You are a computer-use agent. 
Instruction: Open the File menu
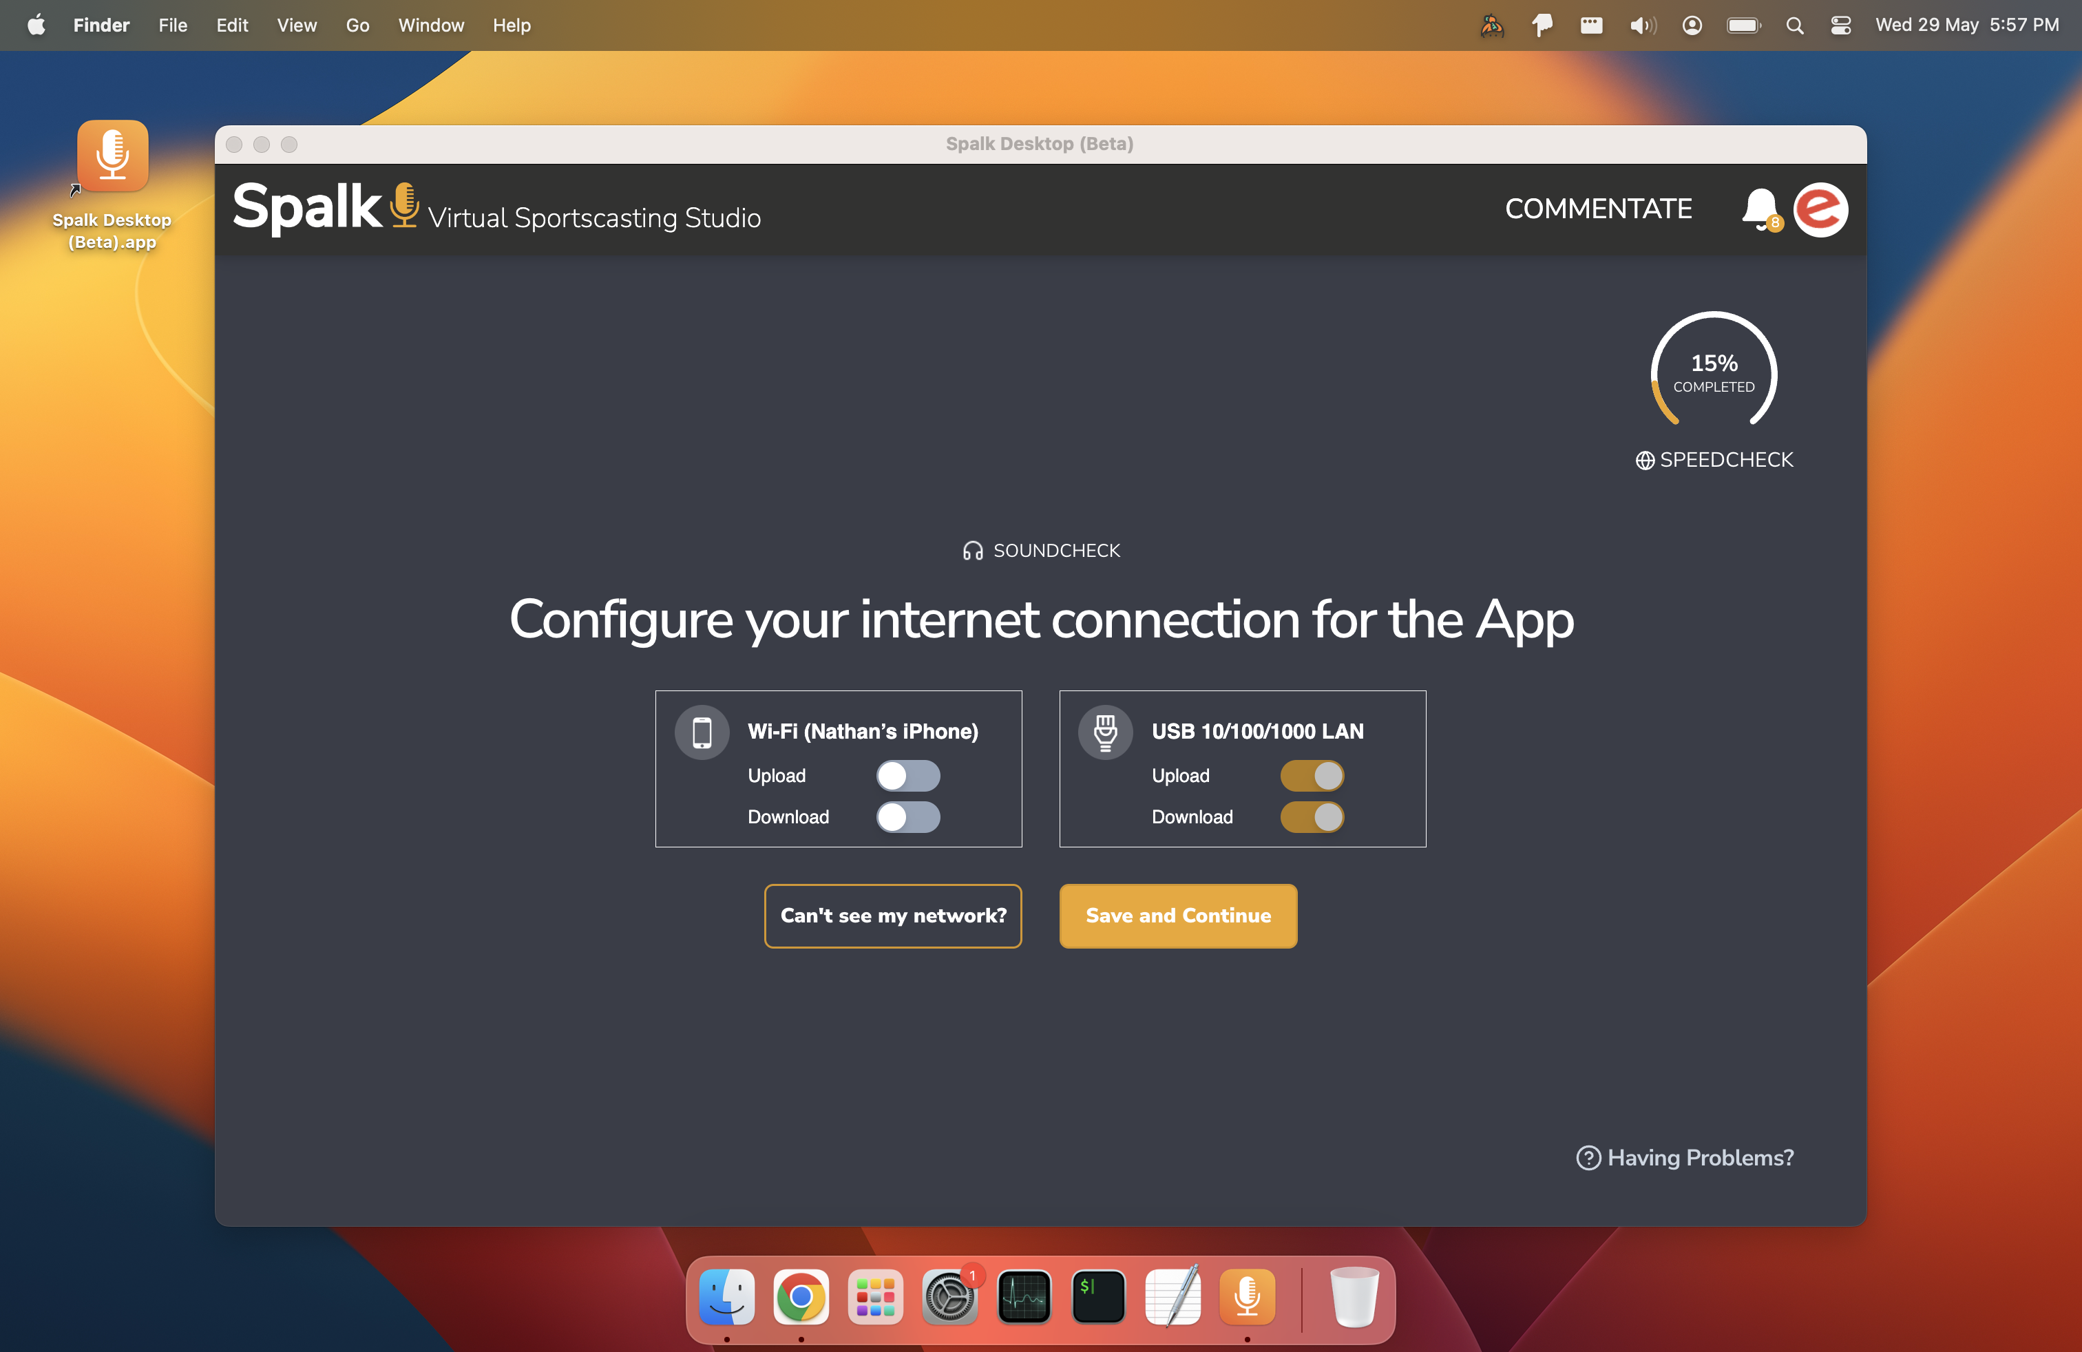tap(172, 25)
